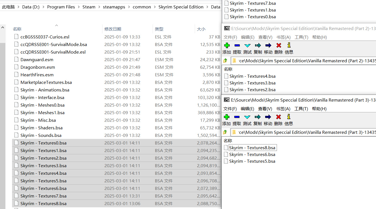Click Info icon in Part 2 7-Zip window
The width and height of the screenshot is (376, 209).
(289, 45)
